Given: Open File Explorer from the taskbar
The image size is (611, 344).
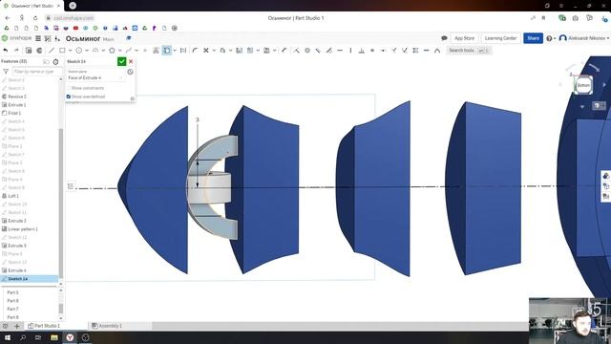Looking at the screenshot, I should coord(54,337).
